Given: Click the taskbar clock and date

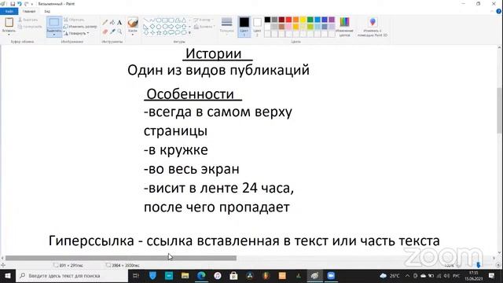Looking at the screenshot, I should click(474, 276).
